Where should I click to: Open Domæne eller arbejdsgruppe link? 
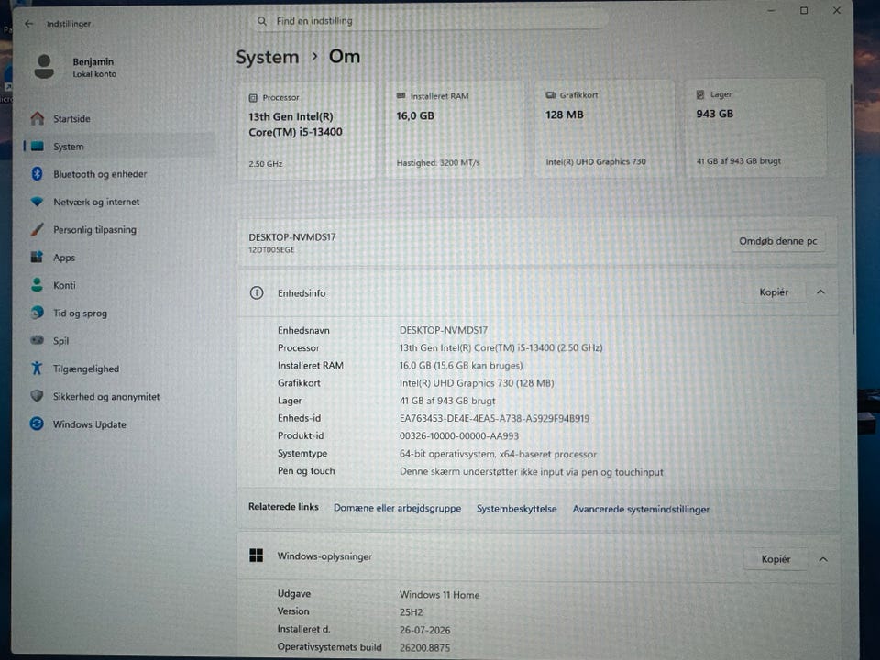pos(397,508)
